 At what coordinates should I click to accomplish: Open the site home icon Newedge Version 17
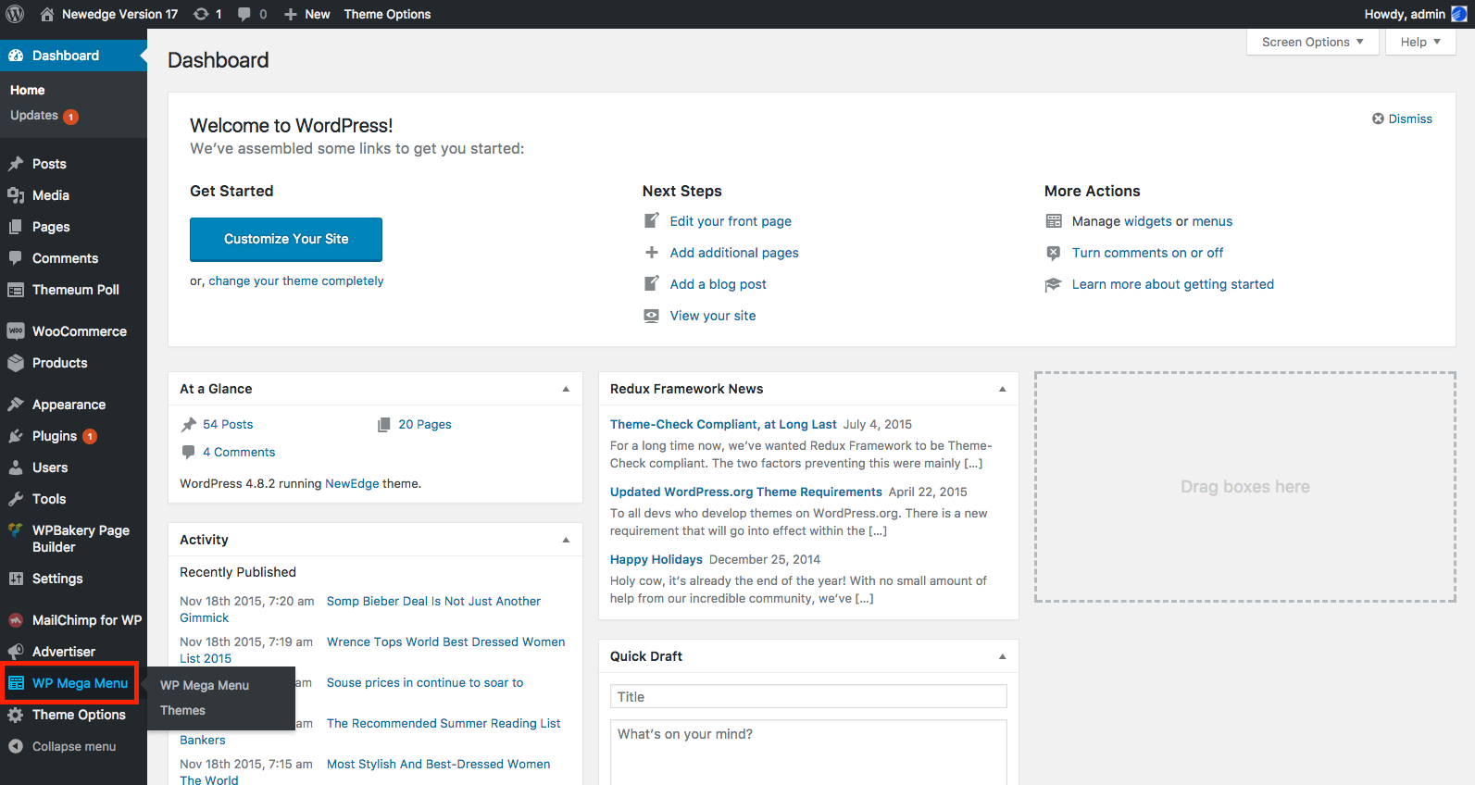(x=47, y=14)
